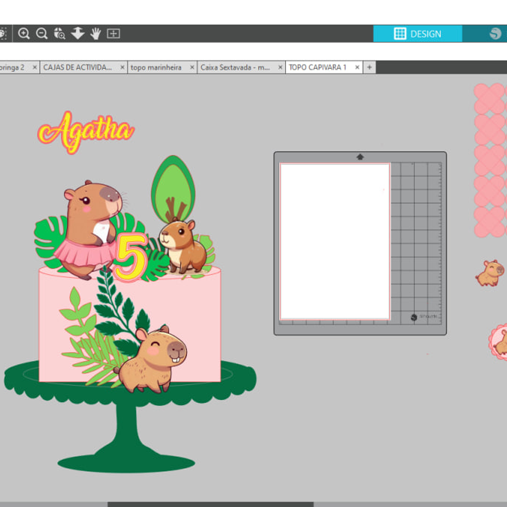Click the Zoom In magnifier icon
Screen dimensions: 507x507
(24, 33)
